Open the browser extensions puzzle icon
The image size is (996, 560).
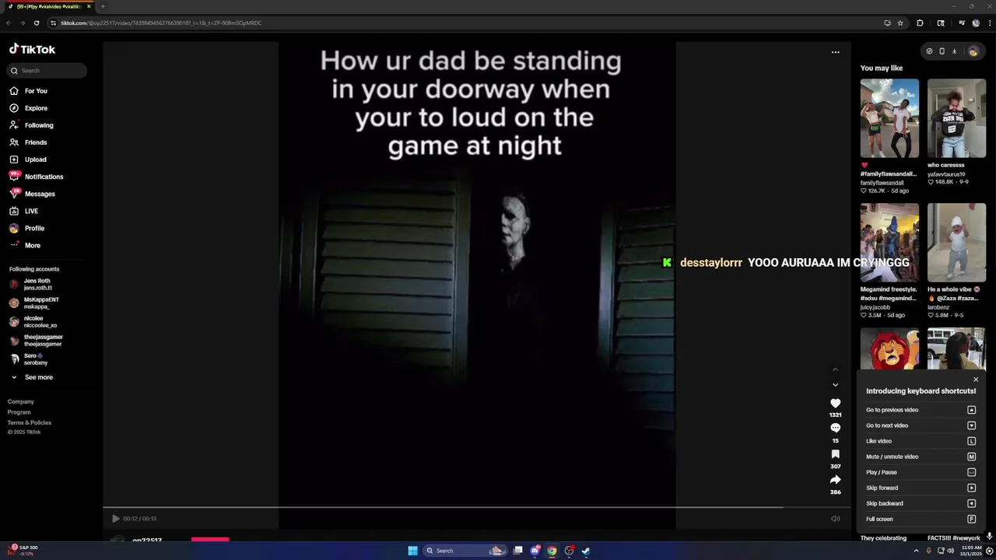coord(920,23)
